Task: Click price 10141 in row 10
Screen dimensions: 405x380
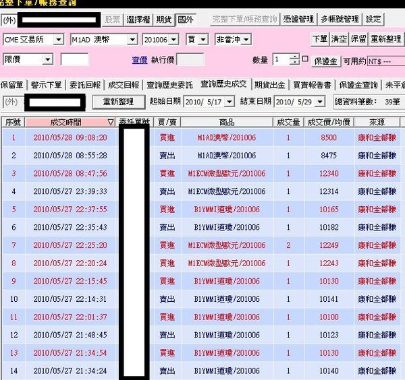Action: [329, 299]
